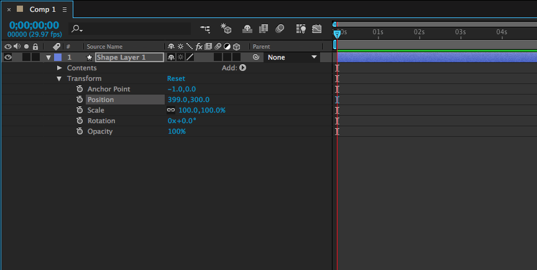Image resolution: width=537 pixels, height=270 pixels.
Task: Open the Composition Mini-Flowchart icon
Action: [x=205, y=29]
